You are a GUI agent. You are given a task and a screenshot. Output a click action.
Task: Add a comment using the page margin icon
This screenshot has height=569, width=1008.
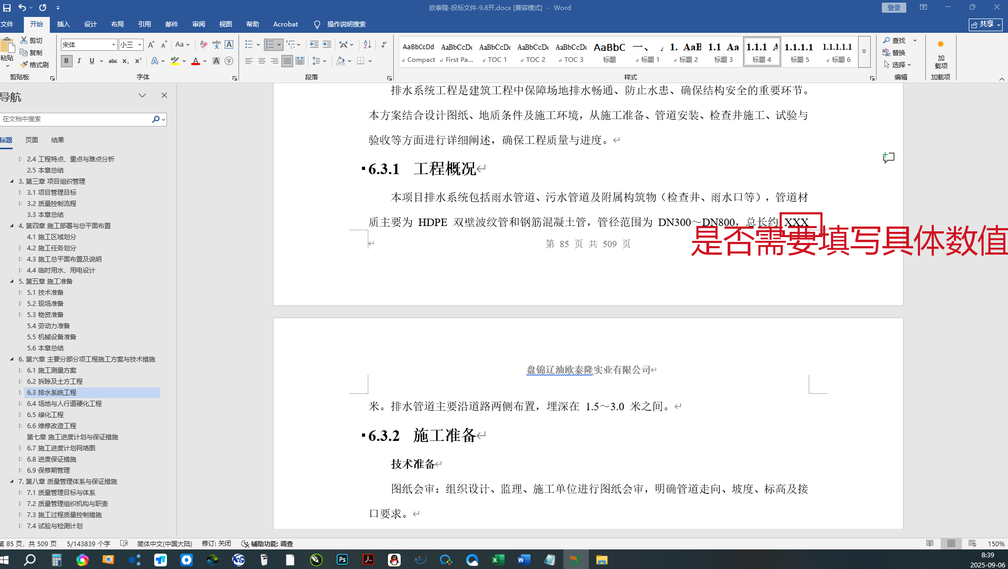[x=889, y=158]
